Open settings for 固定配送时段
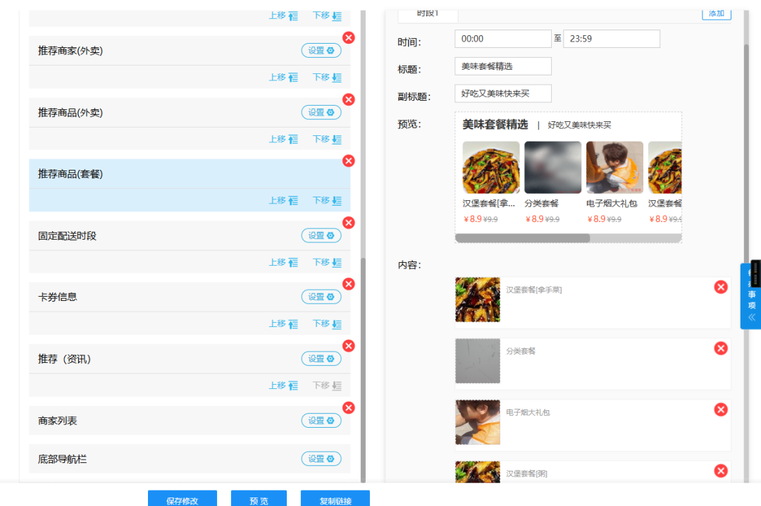Viewport: 761px width, 506px height. point(321,235)
